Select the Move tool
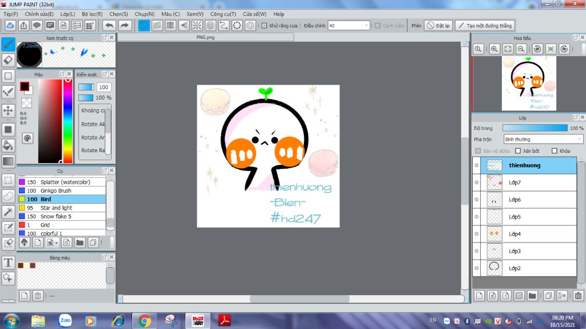Viewport: 586px width, 329px height. coord(8,110)
